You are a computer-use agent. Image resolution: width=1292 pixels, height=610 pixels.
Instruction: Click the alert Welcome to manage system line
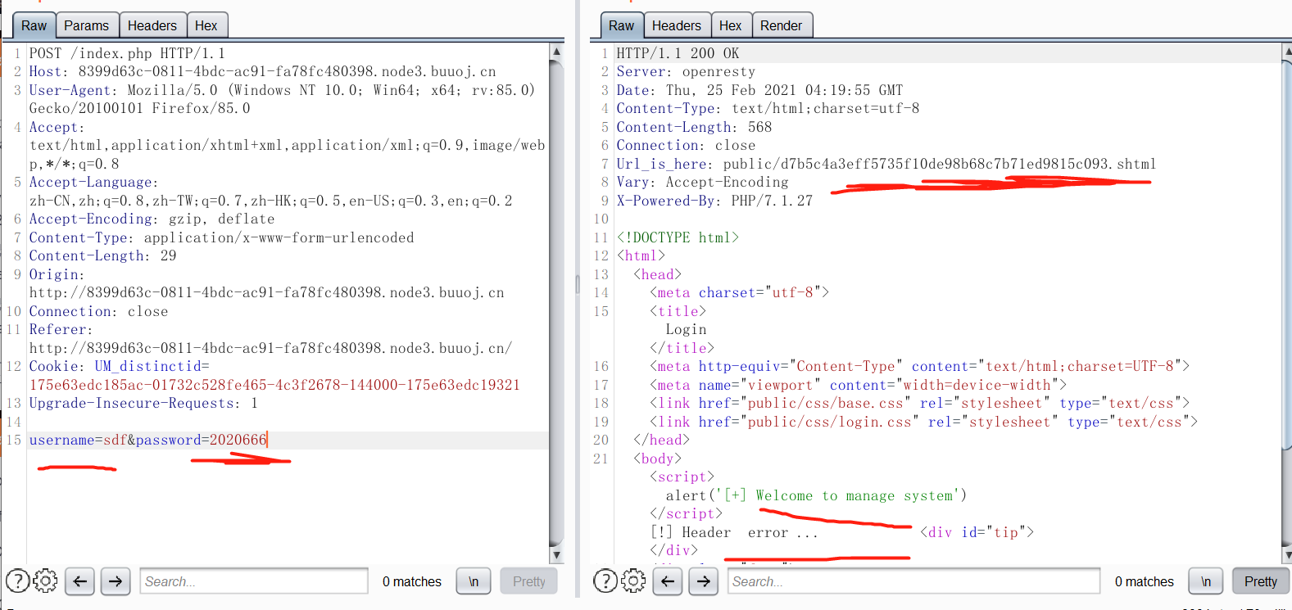816,495
